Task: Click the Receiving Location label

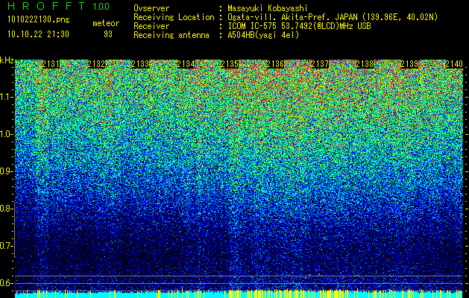Action: pyautogui.click(x=174, y=17)
